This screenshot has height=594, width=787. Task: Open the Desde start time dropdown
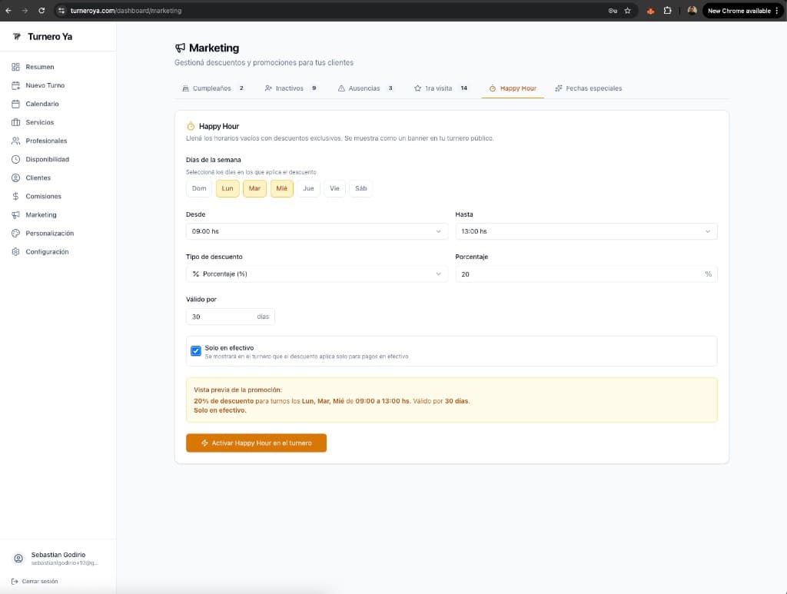click(317, 231)
